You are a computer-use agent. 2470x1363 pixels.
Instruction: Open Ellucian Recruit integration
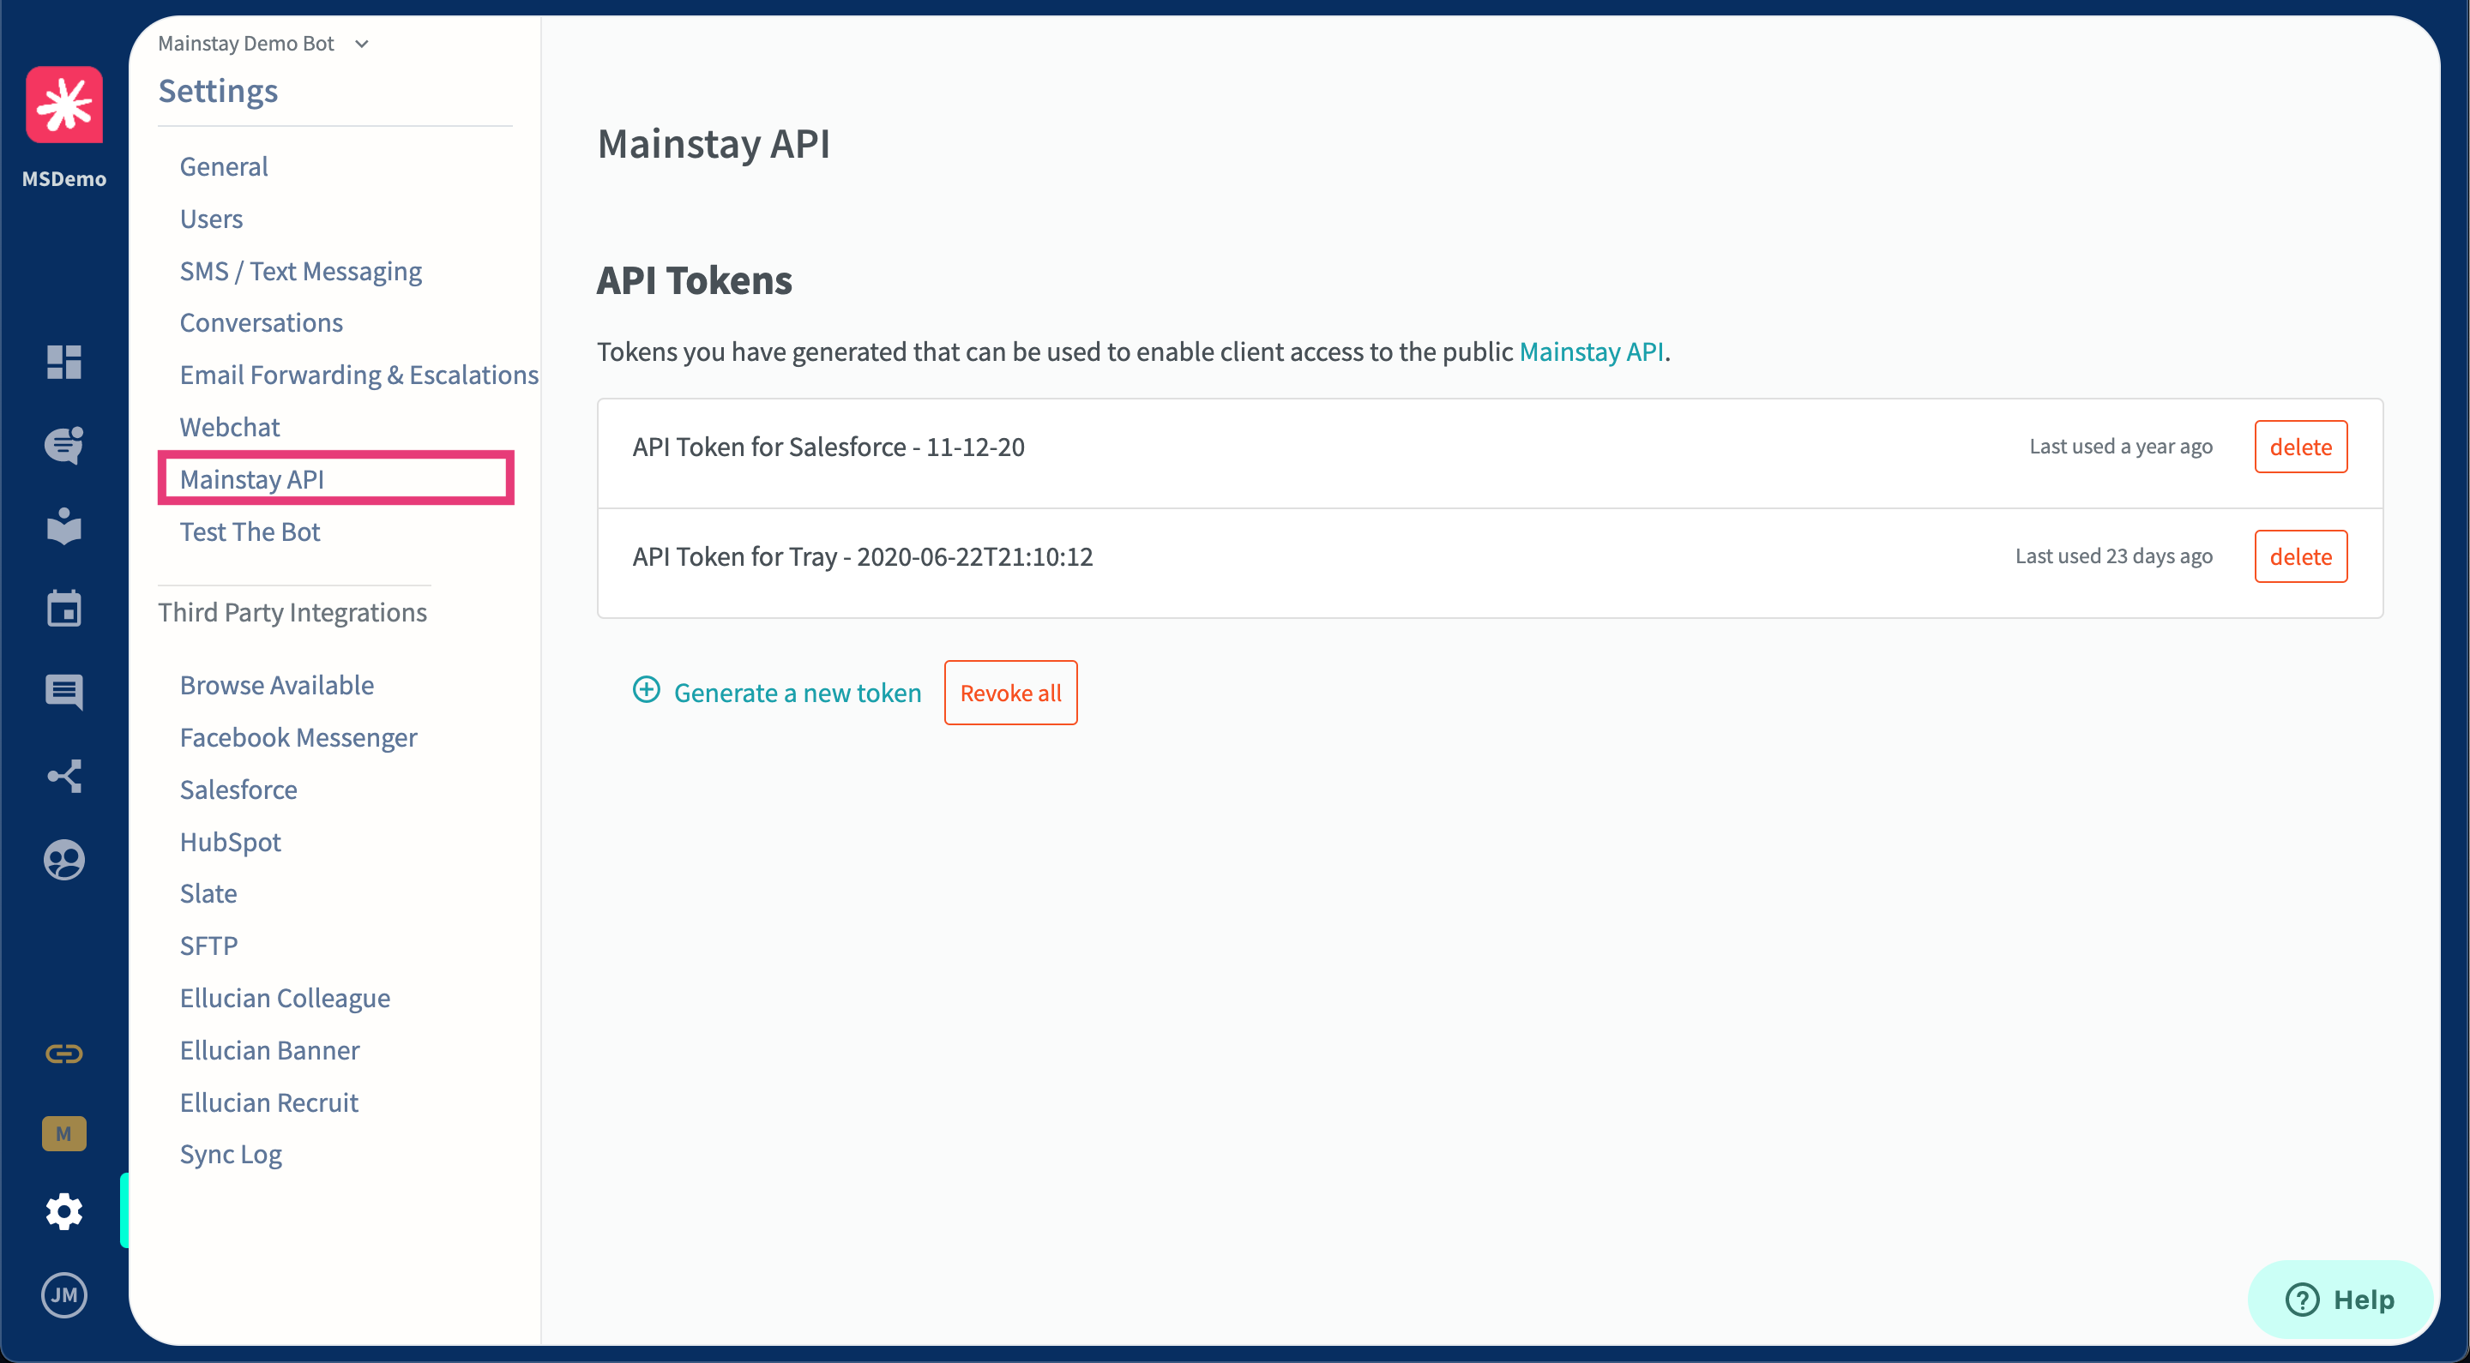(268, 1102)
